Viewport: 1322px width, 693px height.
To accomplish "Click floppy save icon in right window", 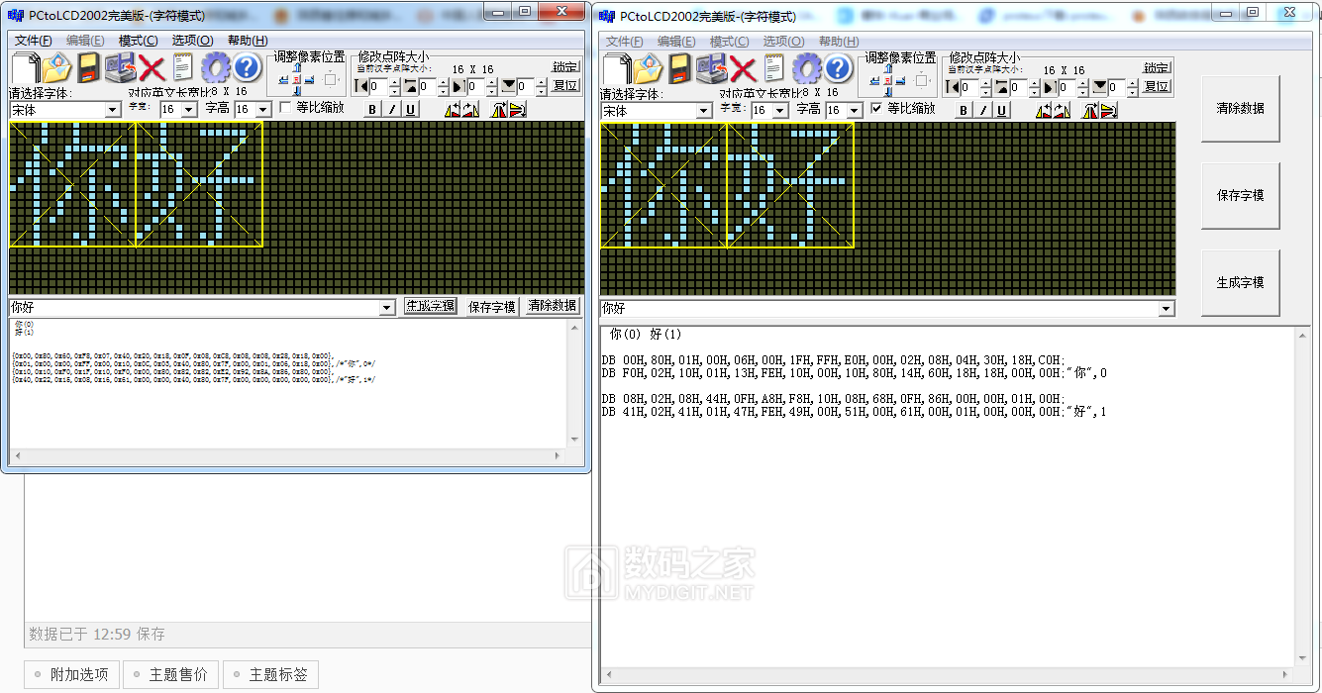I will [680, 68].
